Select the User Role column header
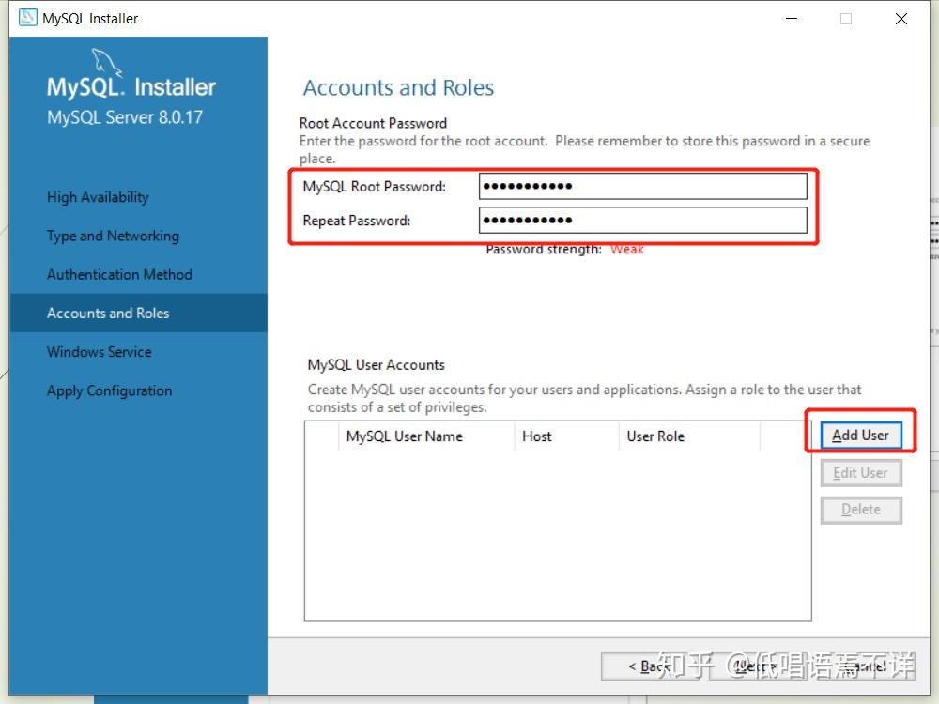The image size is (939, 704). click(x=655, y=436)
